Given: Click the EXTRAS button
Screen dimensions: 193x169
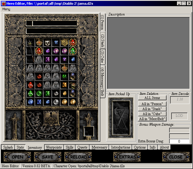Looking at the screenshot, I should [127, 157].
